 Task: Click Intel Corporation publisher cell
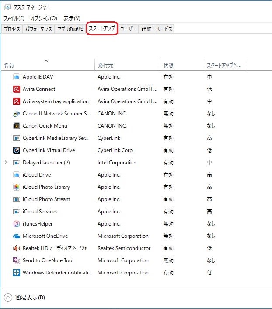point(117,163)
